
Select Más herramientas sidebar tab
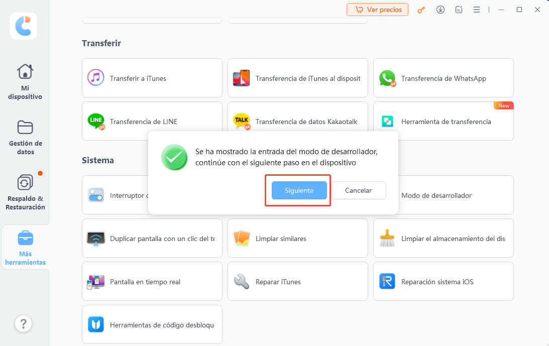click(x=25, y=248)
